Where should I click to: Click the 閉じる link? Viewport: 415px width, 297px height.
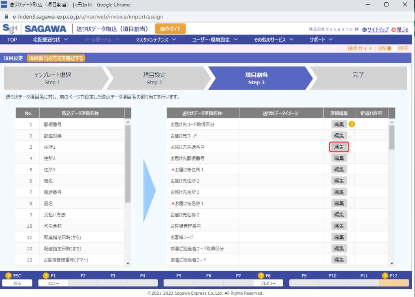402,30
